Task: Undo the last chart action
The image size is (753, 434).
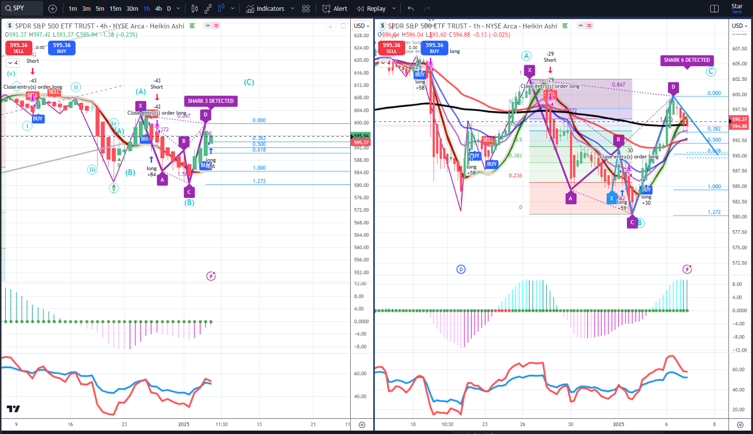Action: click(x=411, y=8)
